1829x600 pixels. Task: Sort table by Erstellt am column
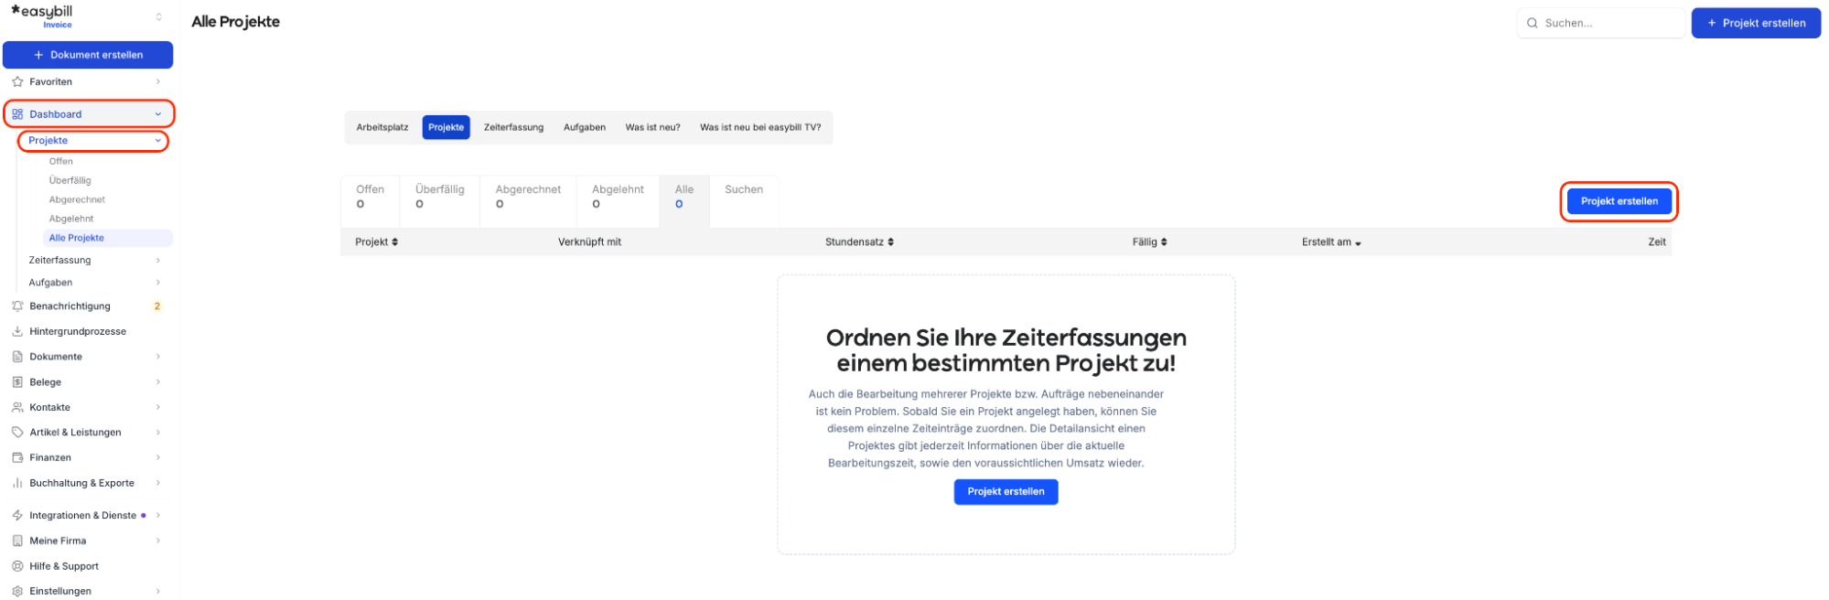coord(1331,242)
